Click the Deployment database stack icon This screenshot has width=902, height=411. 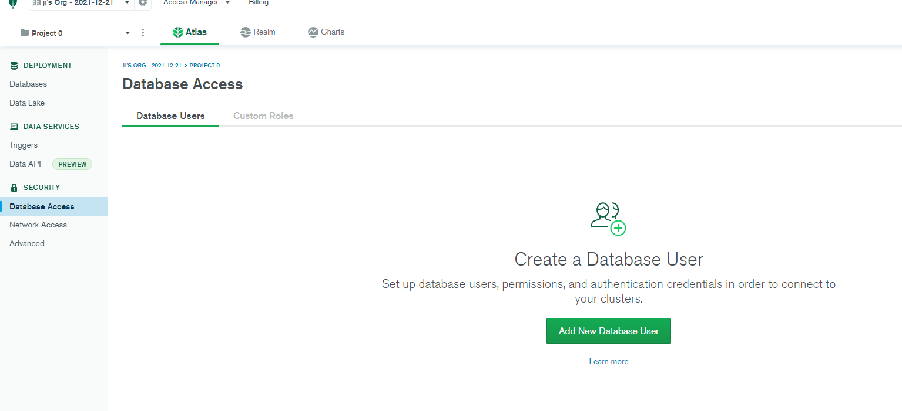click(14, 66)
